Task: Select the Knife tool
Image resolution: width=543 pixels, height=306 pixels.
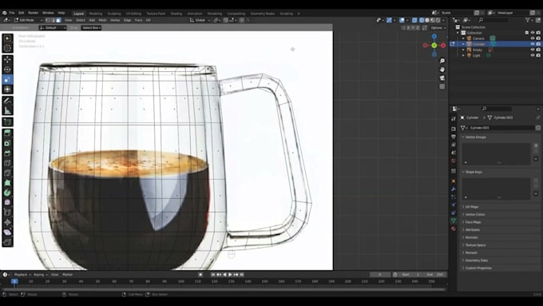Action: click(x=7, y=173)
